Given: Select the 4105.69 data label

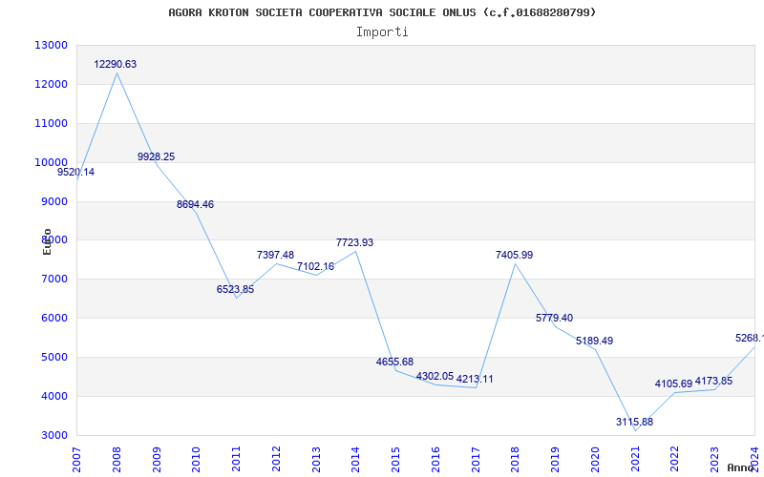Looking at the screenshot, I should coord(674,384).
